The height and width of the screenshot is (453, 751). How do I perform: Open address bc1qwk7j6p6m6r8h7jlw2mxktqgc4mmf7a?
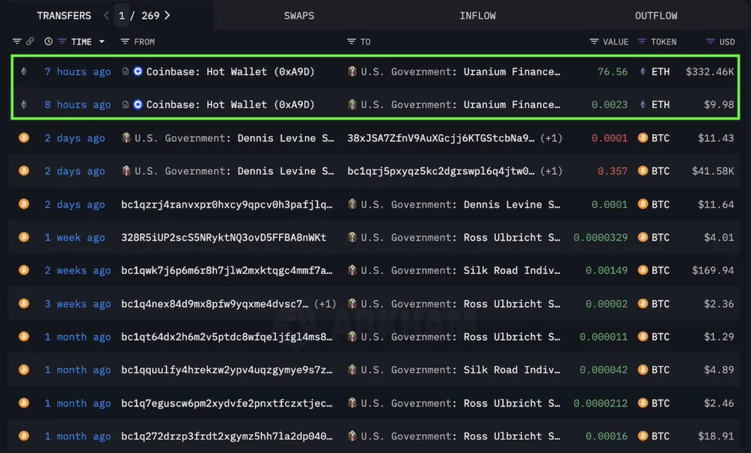(x=227, y=271)
